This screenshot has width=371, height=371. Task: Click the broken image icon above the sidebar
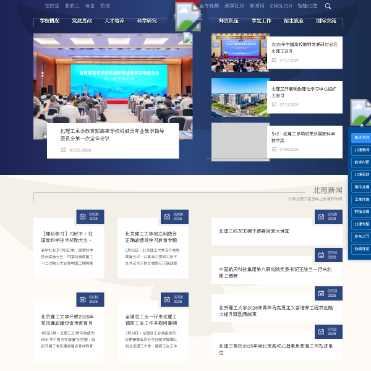tap(360, 113)
